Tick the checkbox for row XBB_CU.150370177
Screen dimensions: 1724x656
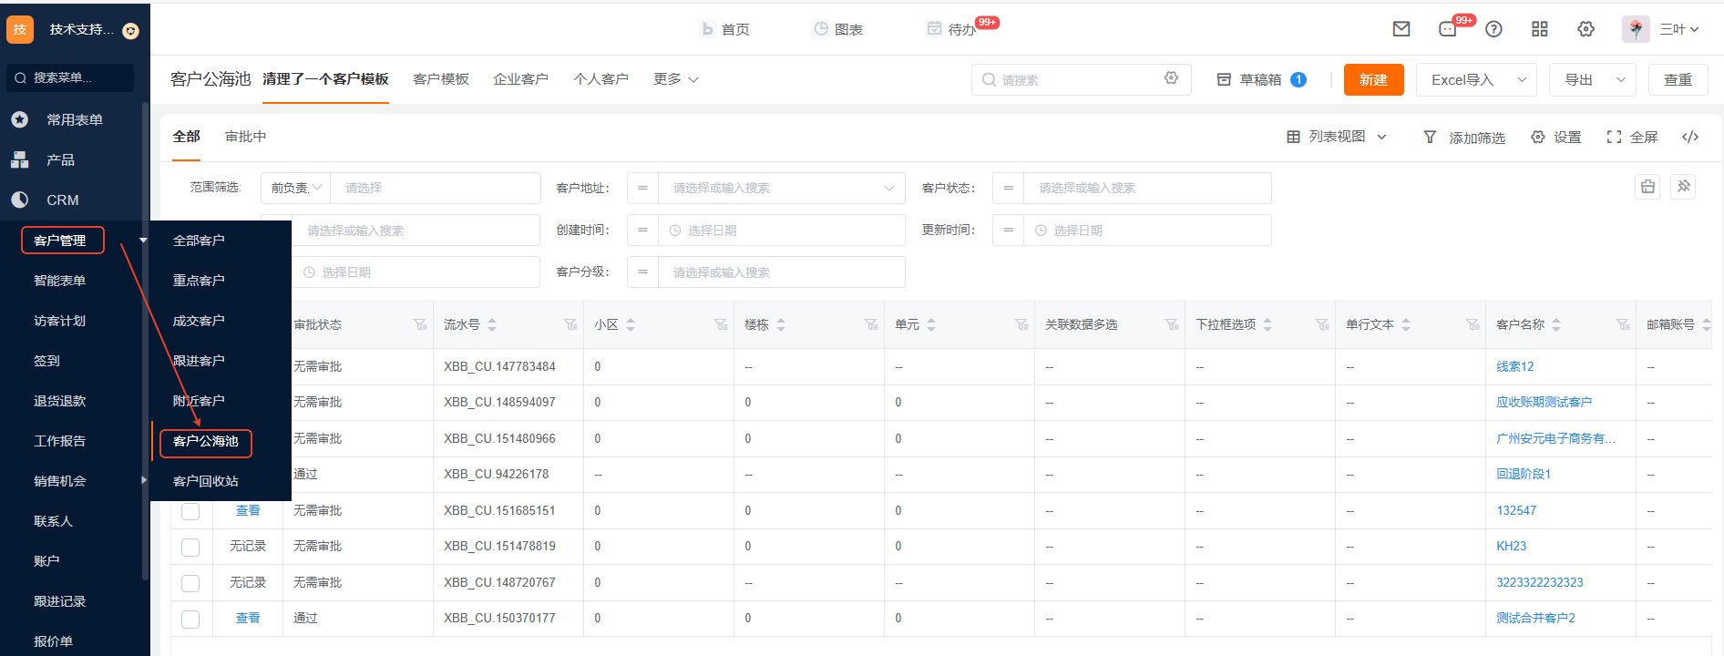coord(190,619)
